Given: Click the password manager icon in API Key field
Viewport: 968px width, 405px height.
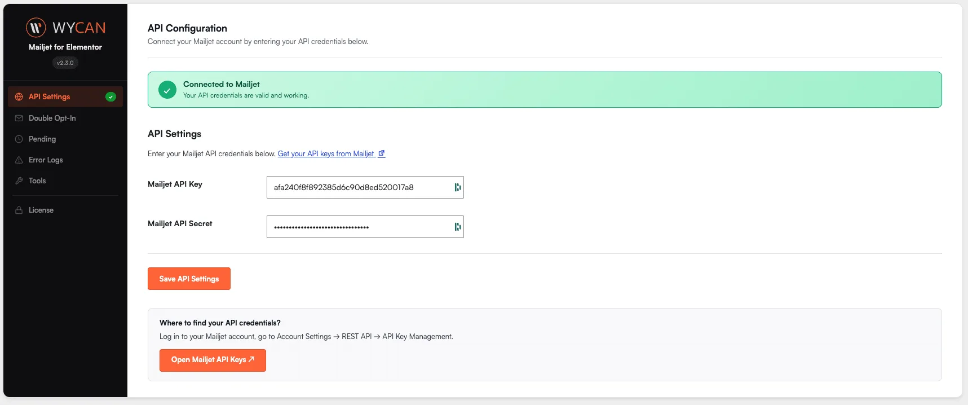Looking at the screenshot, I should point(458,187).
